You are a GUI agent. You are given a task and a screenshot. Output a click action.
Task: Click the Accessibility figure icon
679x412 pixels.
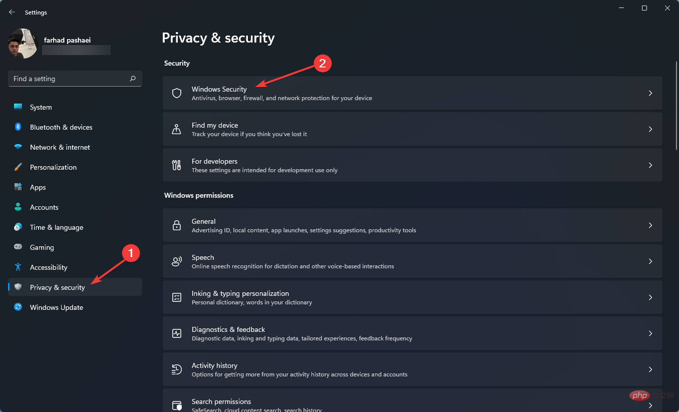tap(18, 267)
